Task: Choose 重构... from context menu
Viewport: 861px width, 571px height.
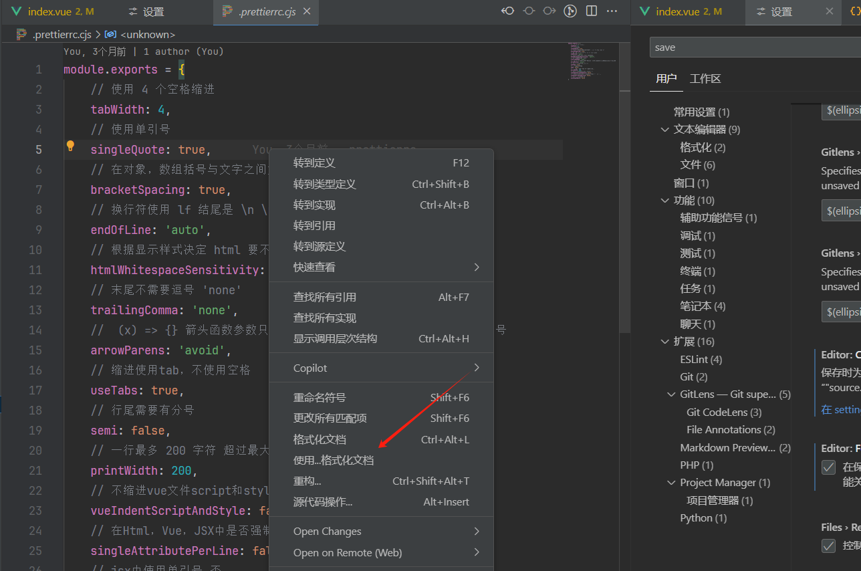Action: (x=381, y=481)
